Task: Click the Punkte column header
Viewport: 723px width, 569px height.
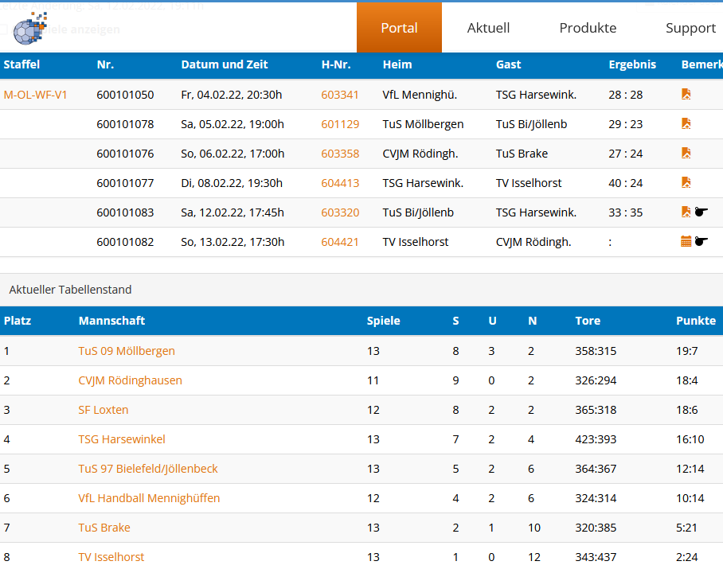Action: tap(695, 321)
